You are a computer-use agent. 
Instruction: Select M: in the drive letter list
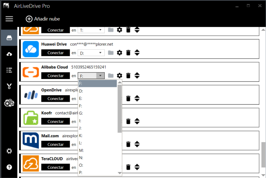[x=98, y=150]
